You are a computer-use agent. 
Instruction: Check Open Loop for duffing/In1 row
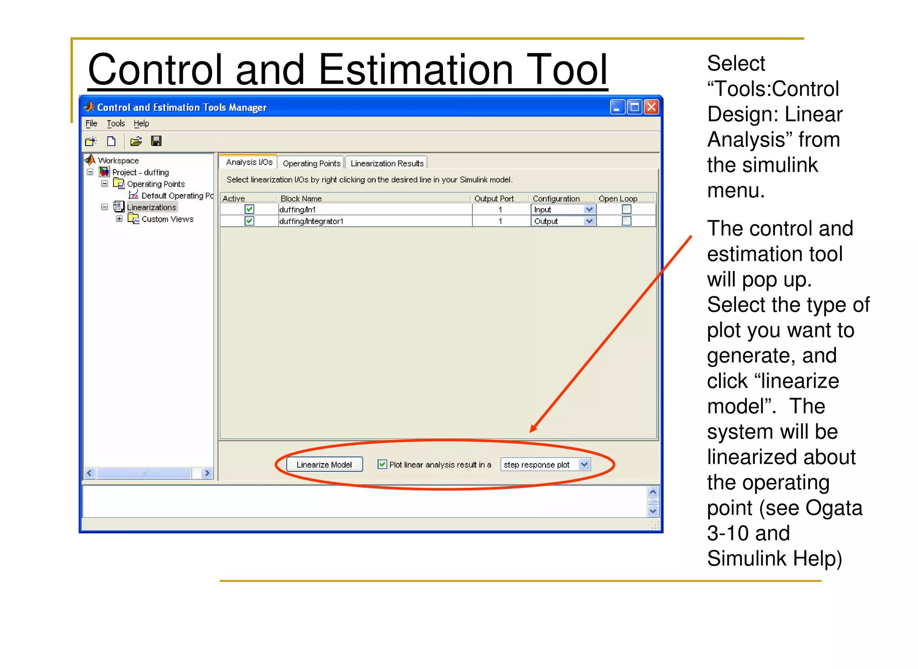click(x=627, y=209)
